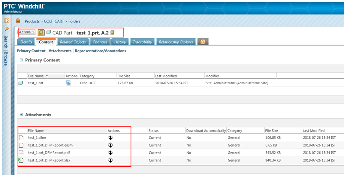
Task: Click the small status icon after A.2
Action: pos(112,33)
